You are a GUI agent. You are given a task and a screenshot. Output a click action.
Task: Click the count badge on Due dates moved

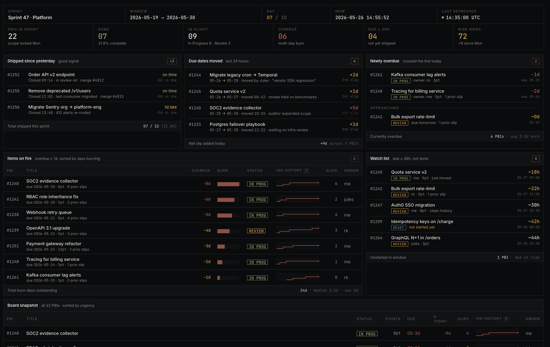354,61
